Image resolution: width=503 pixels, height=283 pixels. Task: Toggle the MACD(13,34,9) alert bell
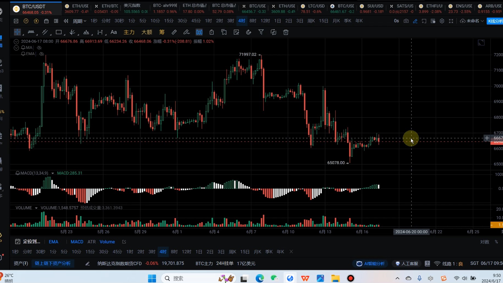click(x=18, y=173)
